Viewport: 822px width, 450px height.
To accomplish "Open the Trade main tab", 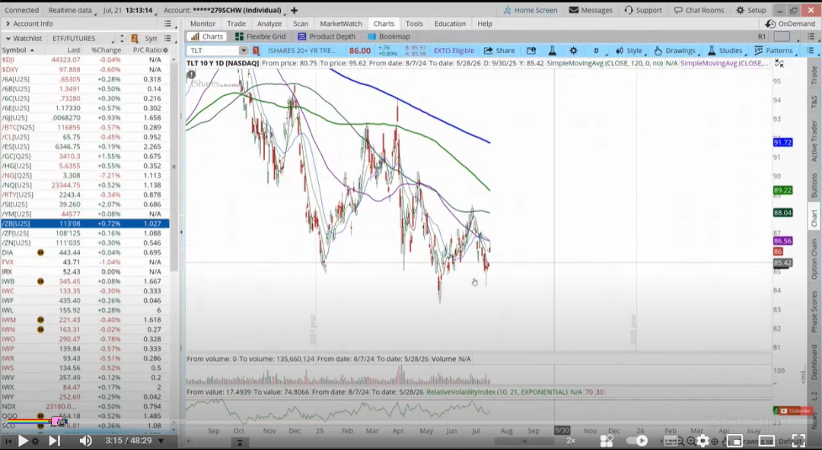I will click(237, 24).
